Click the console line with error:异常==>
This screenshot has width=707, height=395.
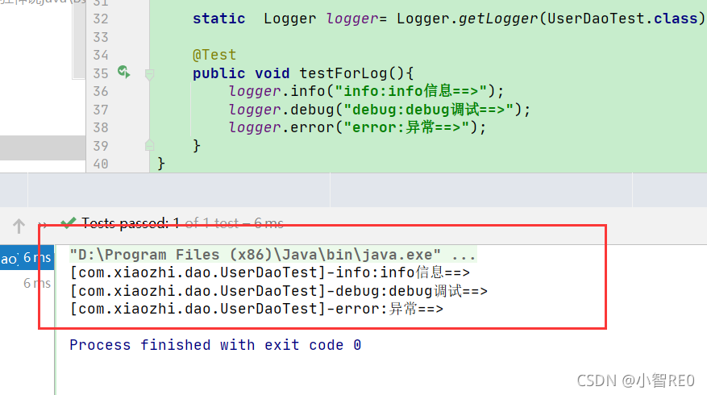(x=257, y=310)
